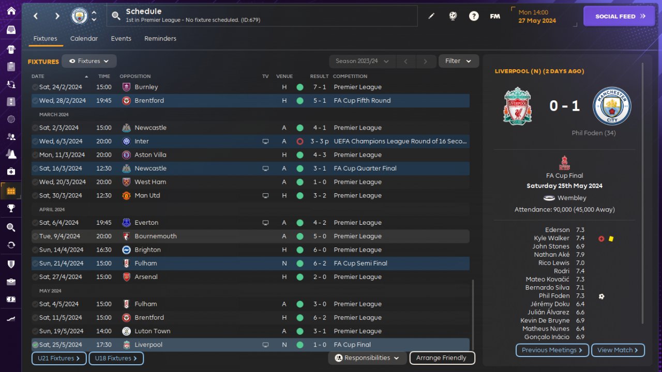Switch to the Calendar tab
Viewport: 662px width, 372px height.
[84, 39]
